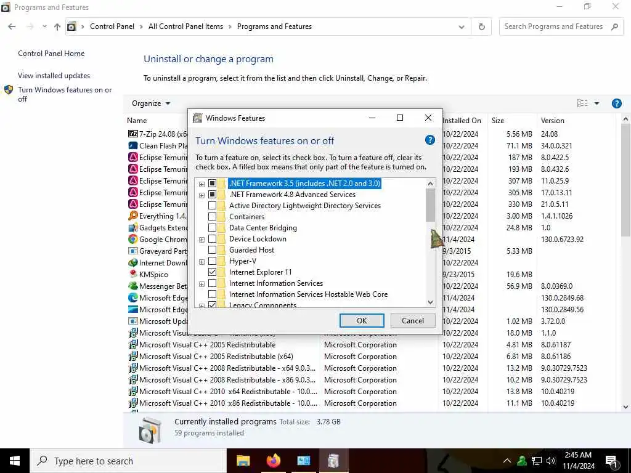The image size is (631, 473).
Task: Click OK in Windows Features dialog
Action: click(362, 320)
